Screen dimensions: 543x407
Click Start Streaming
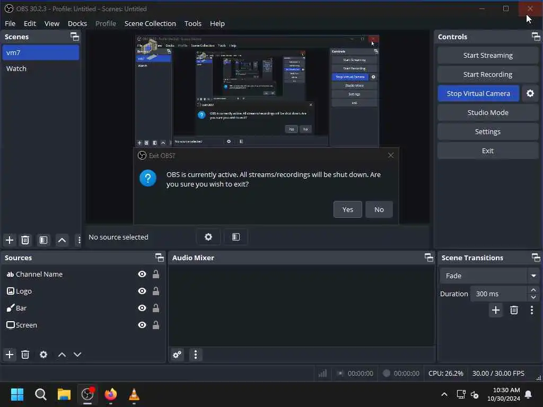(488, 55)
